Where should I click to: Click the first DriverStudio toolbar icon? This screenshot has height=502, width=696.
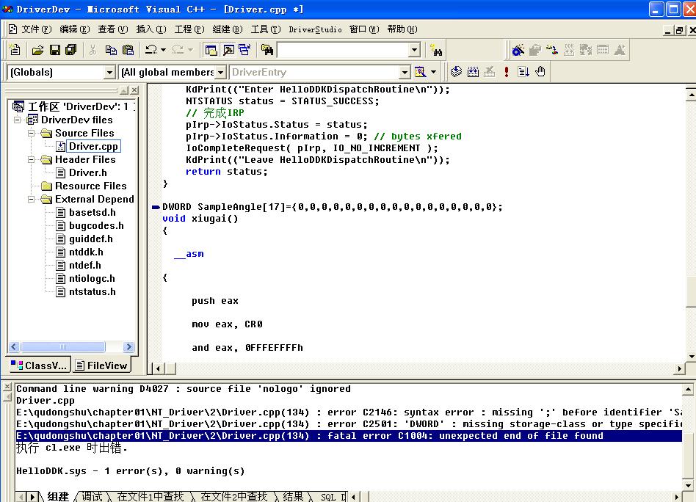[518, 50]
